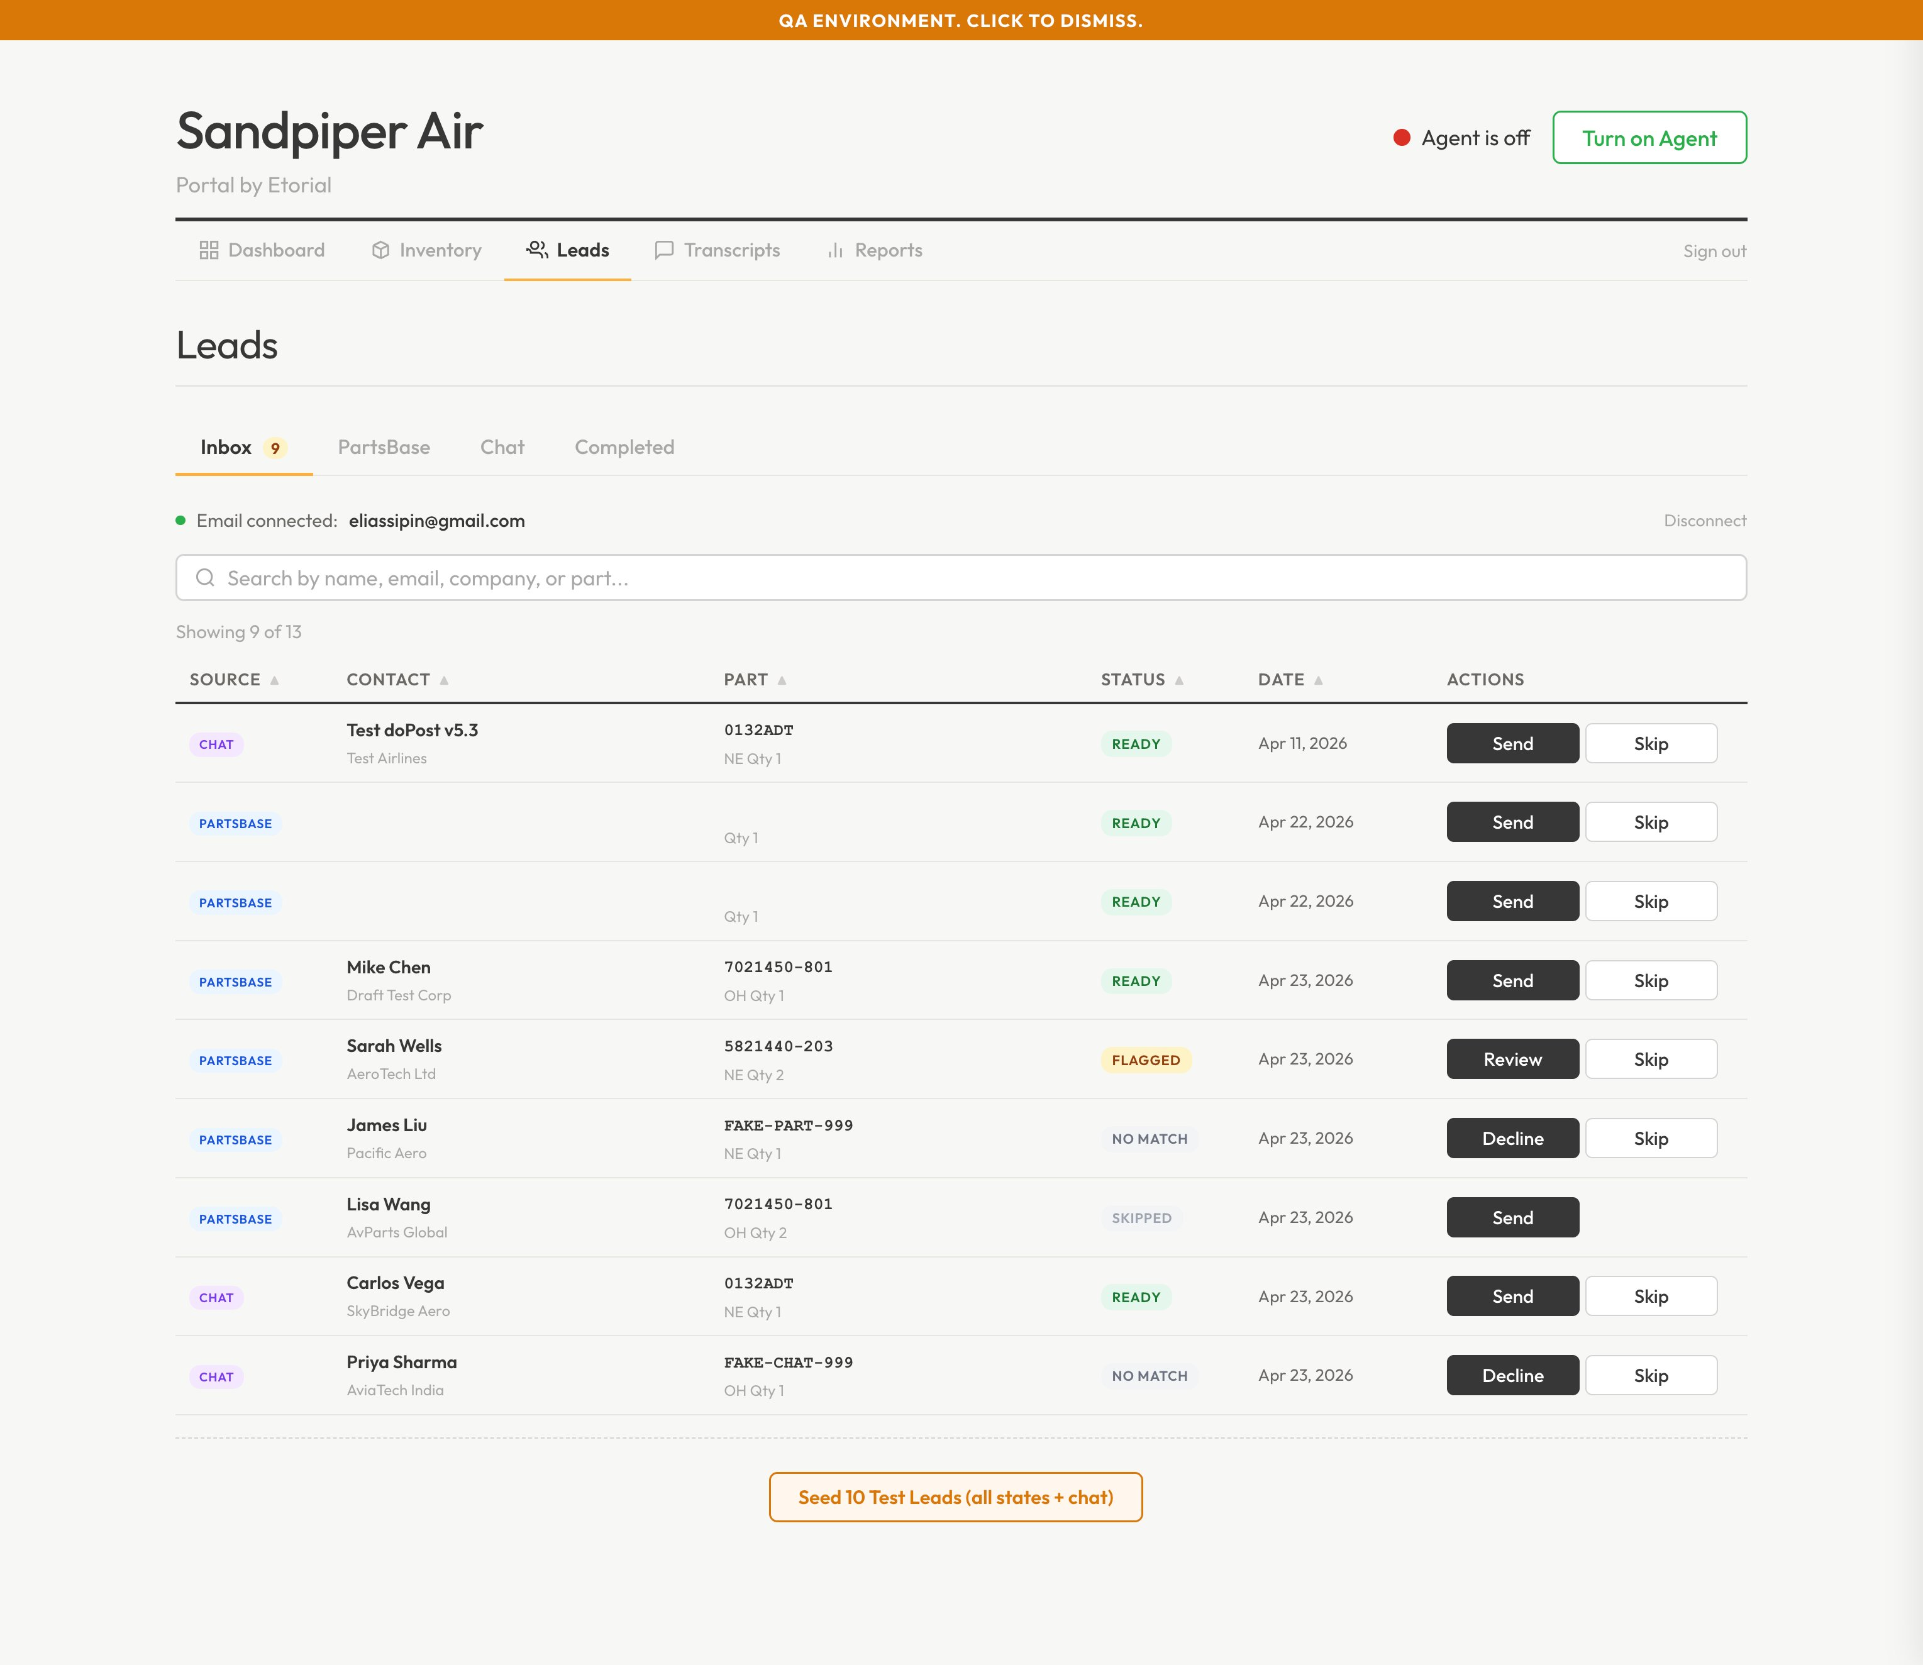Send the Mike Chen lead
The image size is (1923, 1665).
pyautogui.click(x=1512, y=980)
